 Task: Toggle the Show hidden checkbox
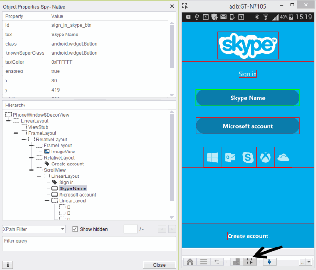75,229
